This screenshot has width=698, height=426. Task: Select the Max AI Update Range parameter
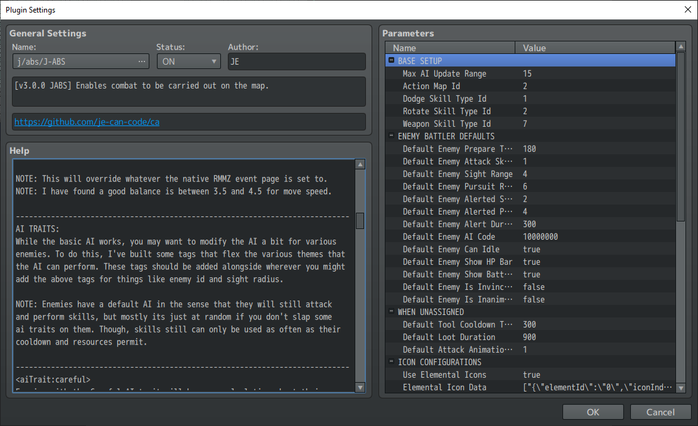pyautogui.click(x=530, y=73)
